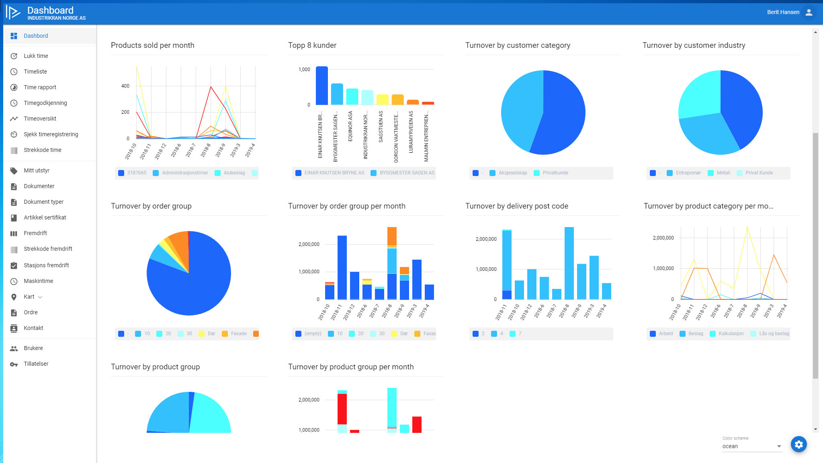Click Berit Hansen user name
Viewport: 823px width, 463px height.
783,12
